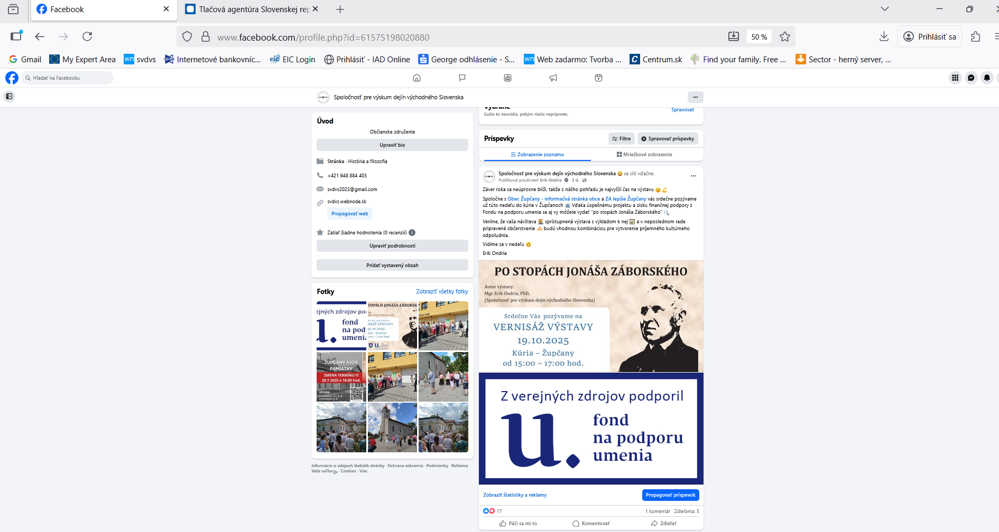Click the ratings info icon
This screenshot has width=999, height=532.
click(x=412, y=233)
